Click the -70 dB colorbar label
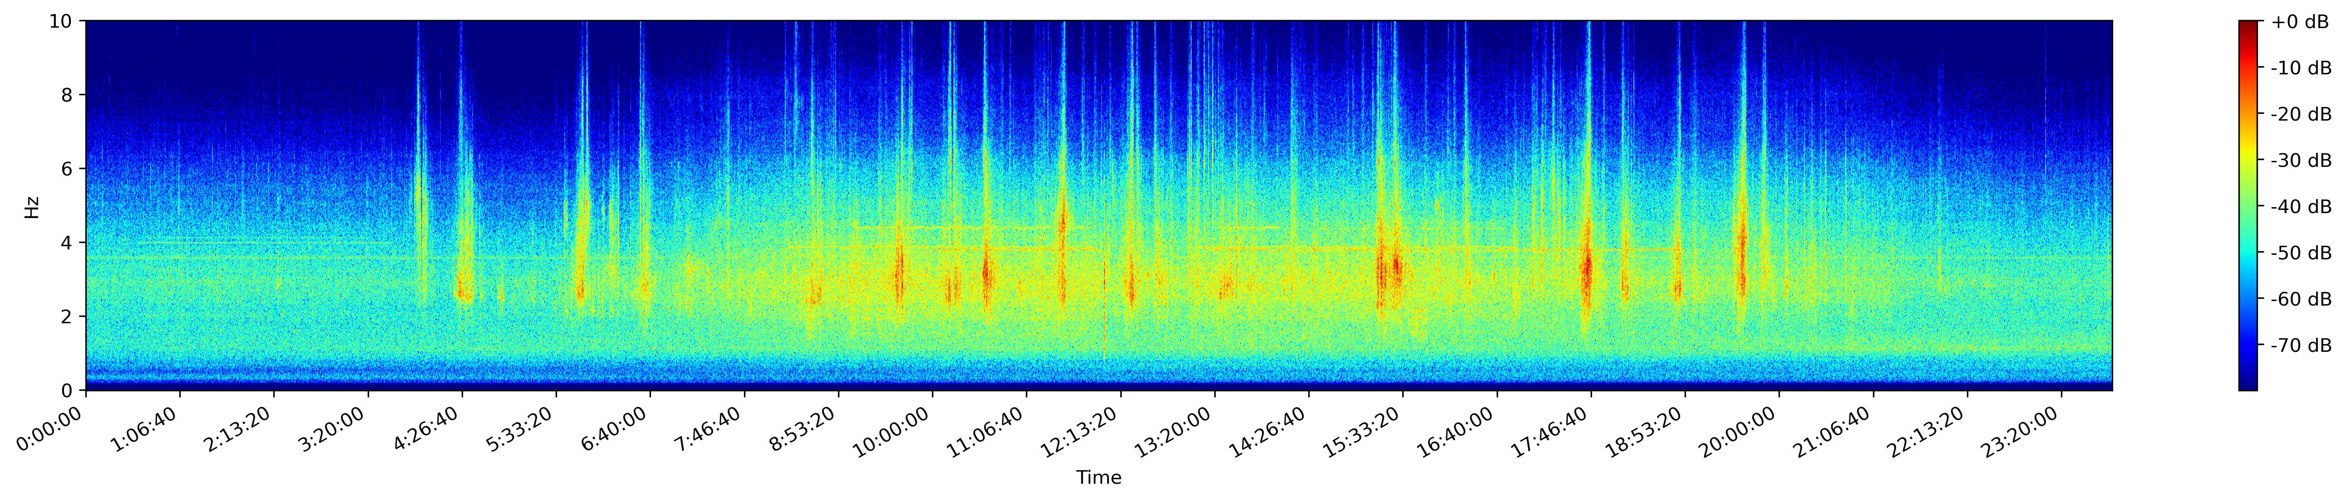This screenshot has height=501, width=2346. 2302,345
